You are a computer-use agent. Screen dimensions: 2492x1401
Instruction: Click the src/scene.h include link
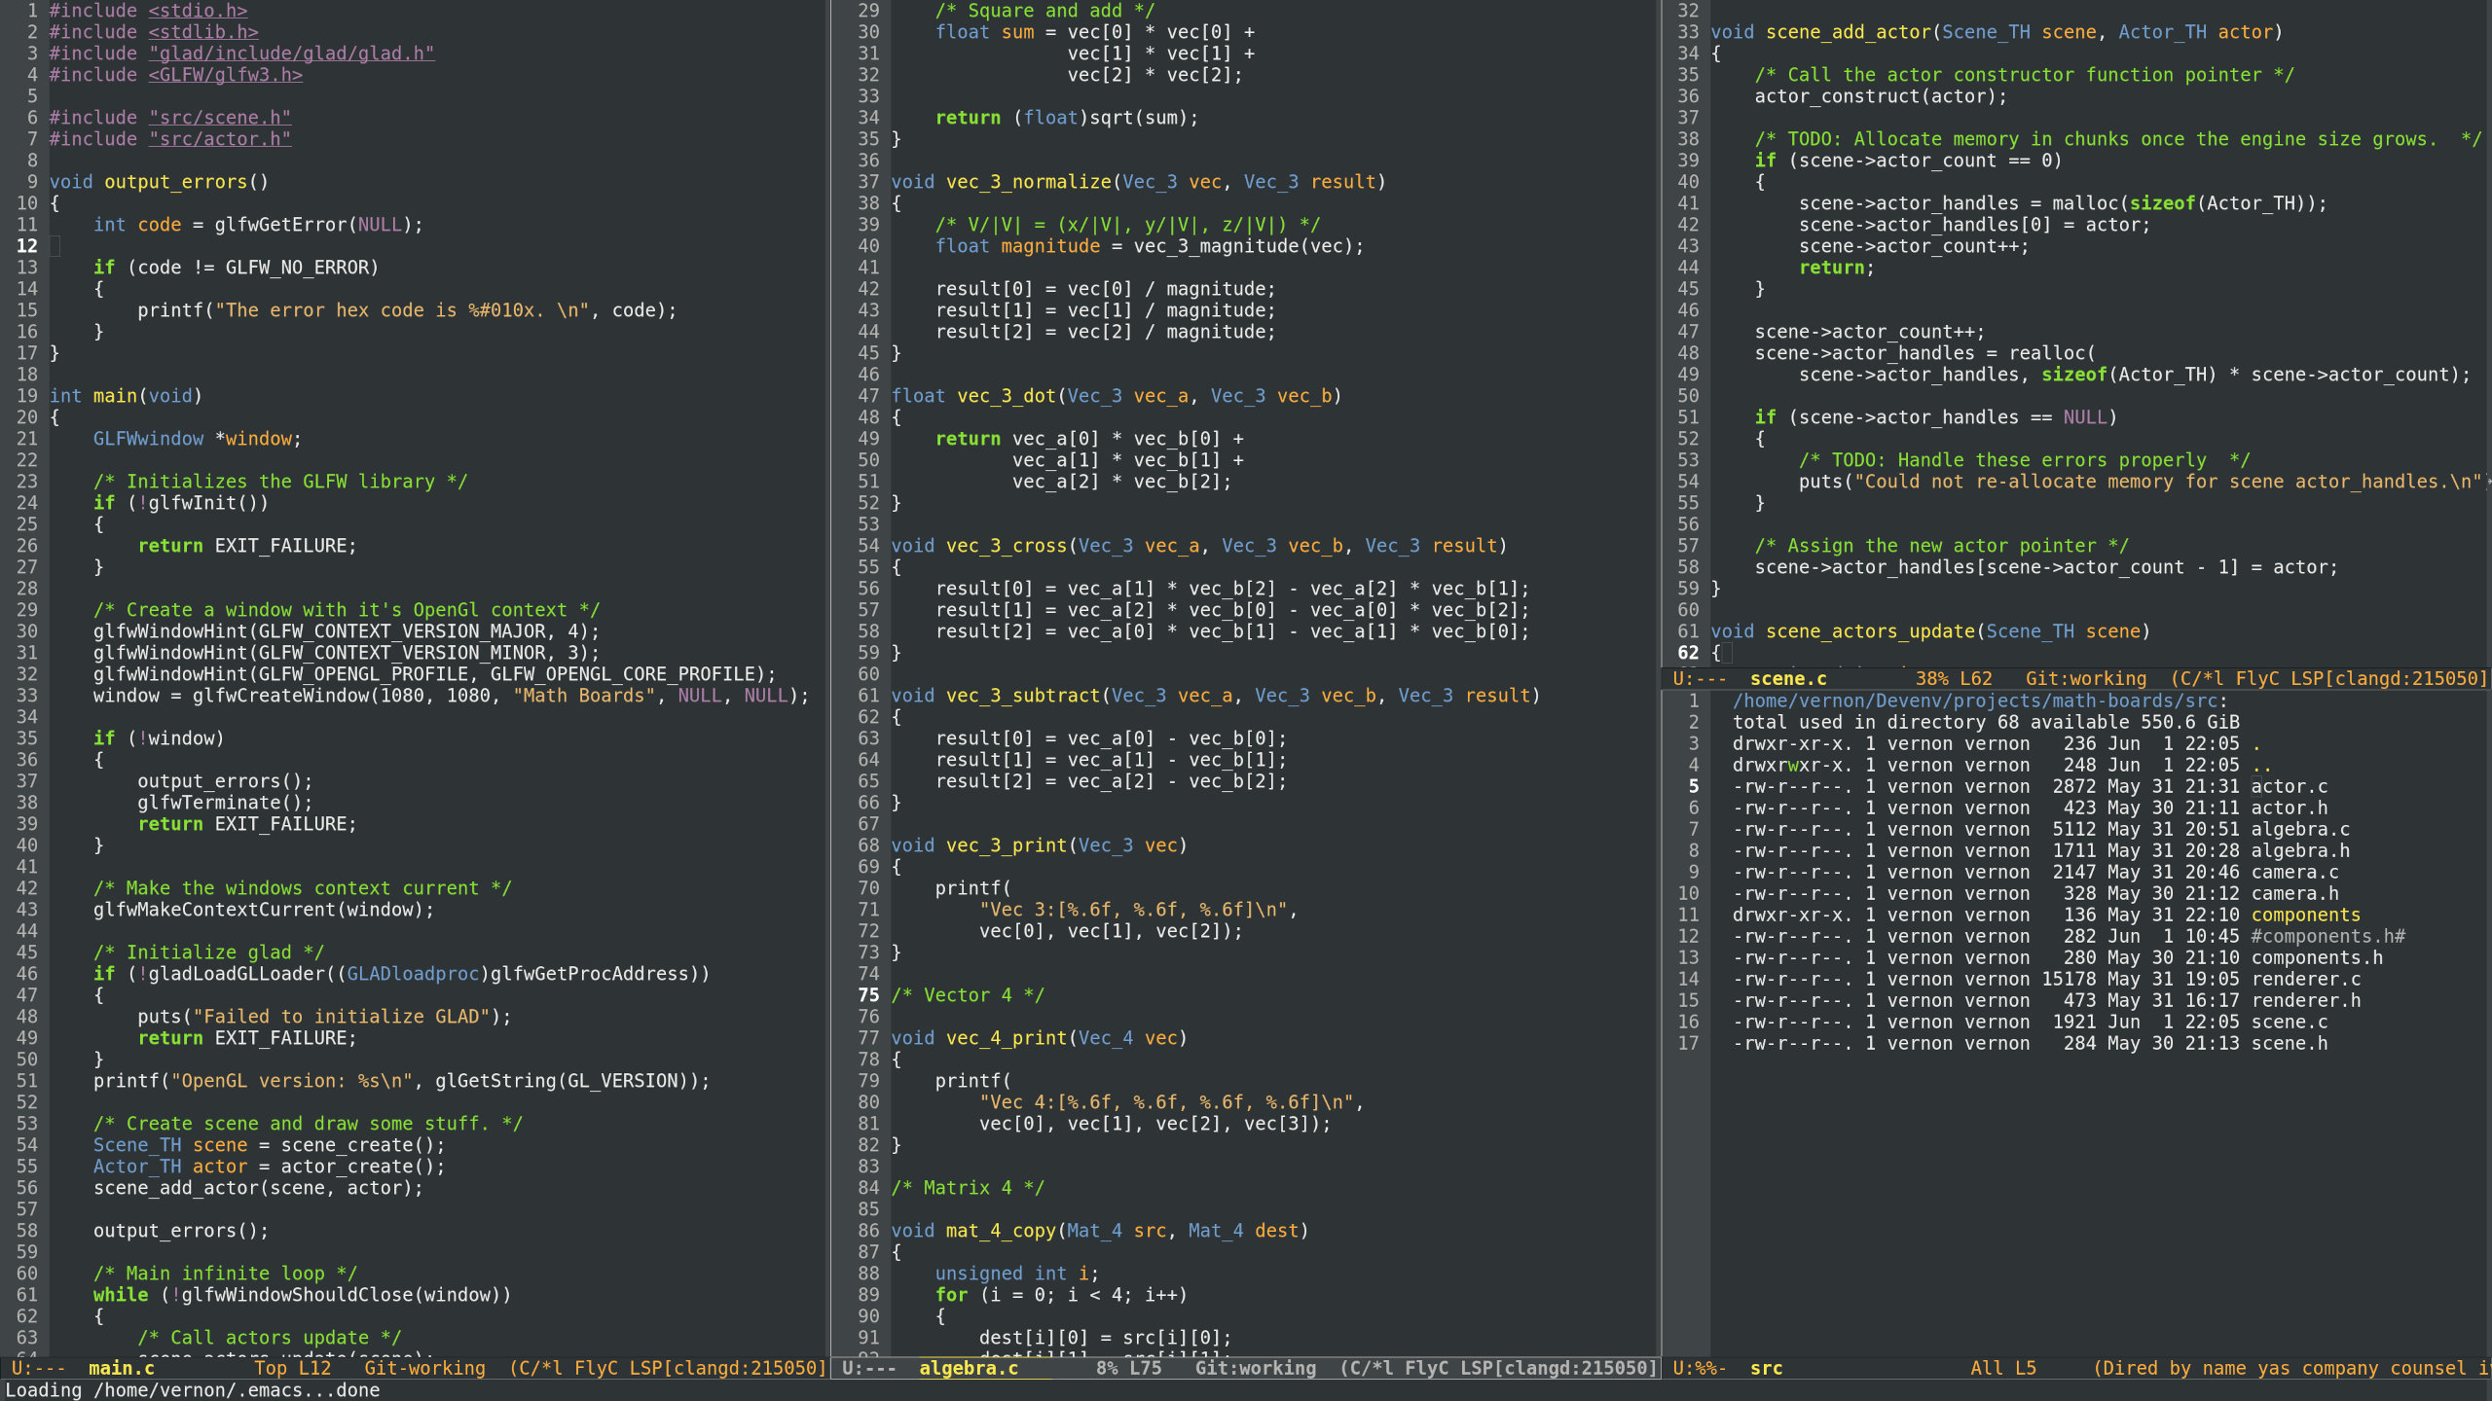(219, 118)
